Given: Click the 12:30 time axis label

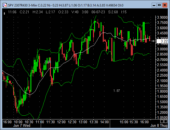Looking at the screenshot, I should (72, 122).
